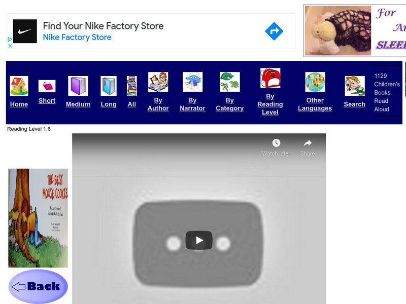Click Find Your Nike Factory Store headline
406x304 pixels.
tap(104, 26)
